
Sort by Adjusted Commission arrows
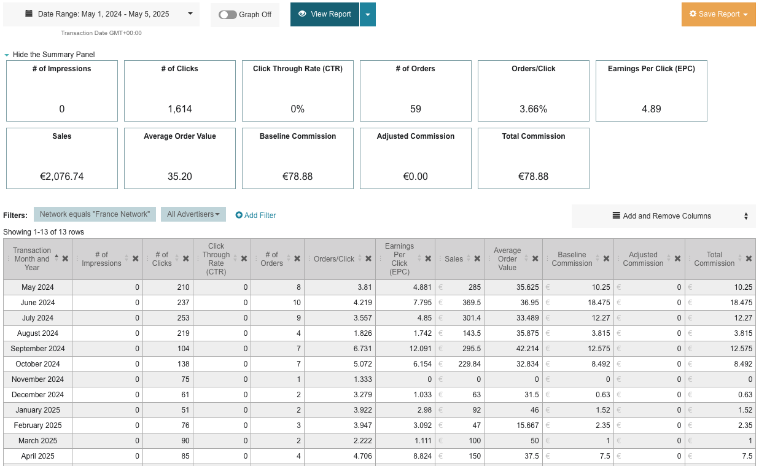[669, 258]
